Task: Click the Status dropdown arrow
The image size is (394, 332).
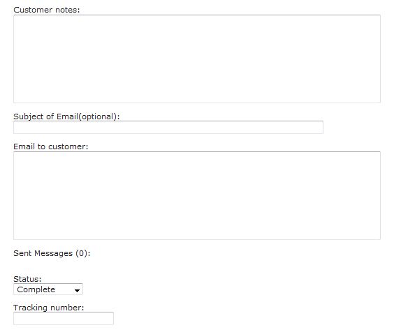Action: click(x=77, y=290)
